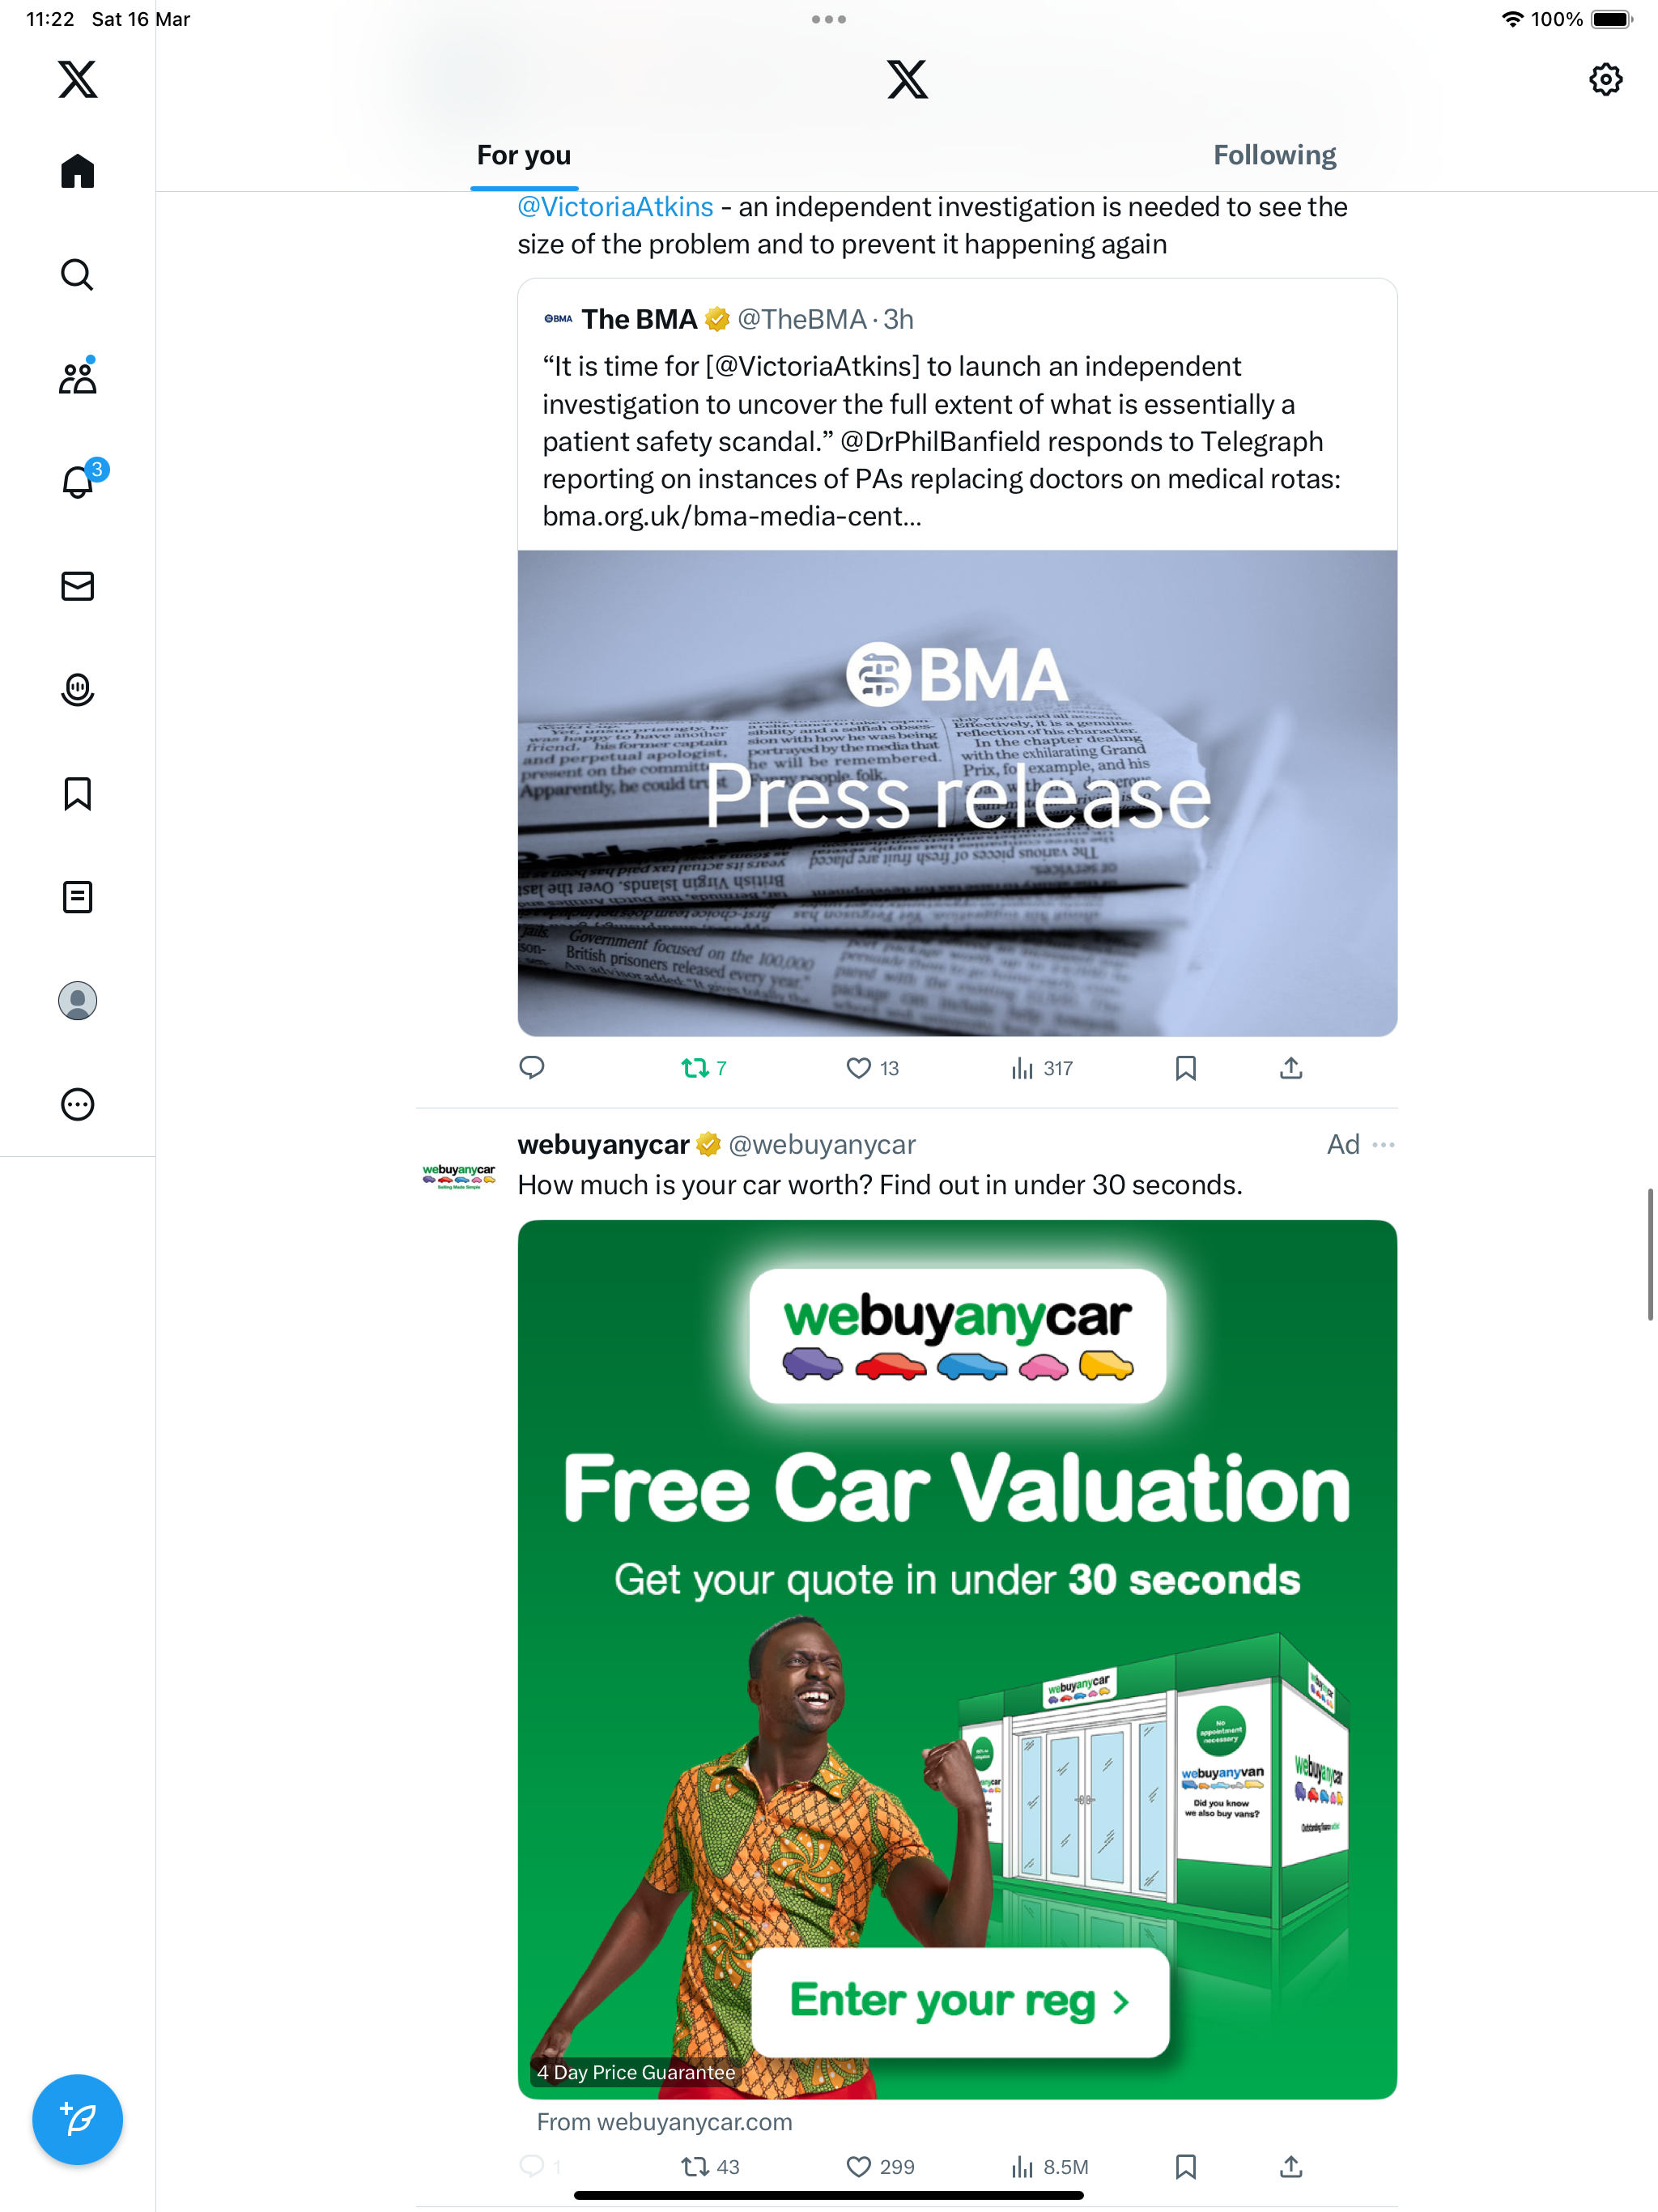Image resolution: width=1658 pixels, height=2212 pixels.
Task: Open Lists icon in sidebar
Action: [77, 897]
